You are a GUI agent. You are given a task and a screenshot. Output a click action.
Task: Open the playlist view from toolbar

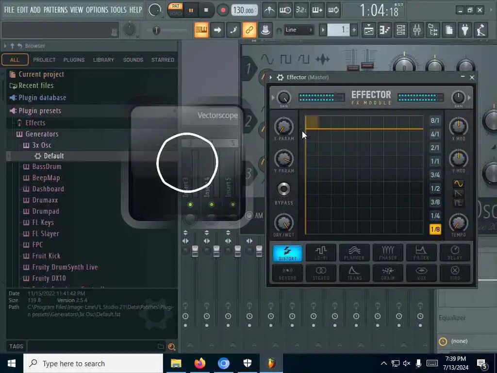click(x=369, y=30)
